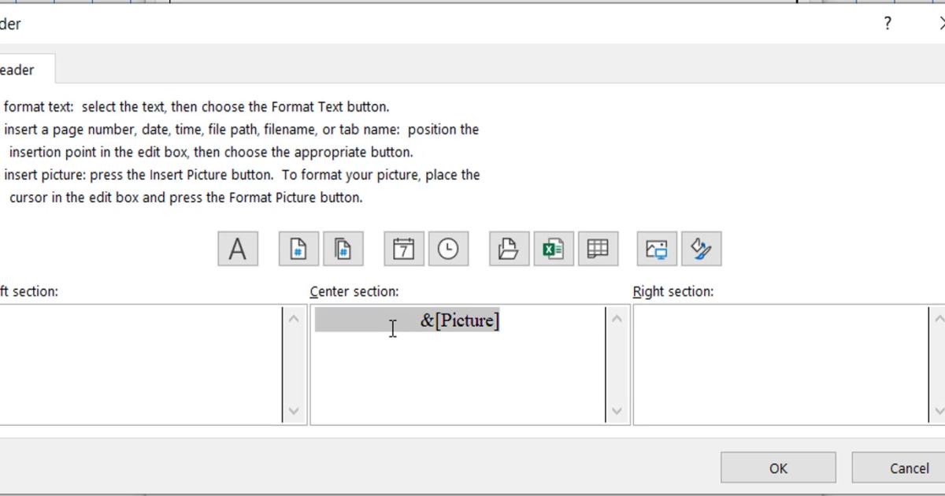Click the Format Text button
The height and width of the screenshot is (496, 945).
(x=237, y=249)
